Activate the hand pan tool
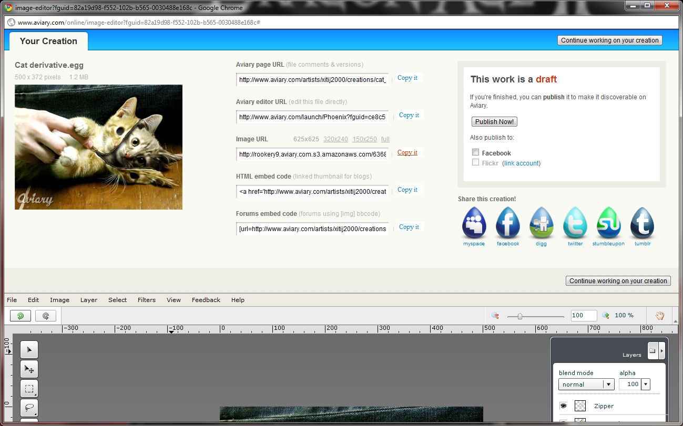The width and height of the screenshot is (683, 426). pos(659,316)
